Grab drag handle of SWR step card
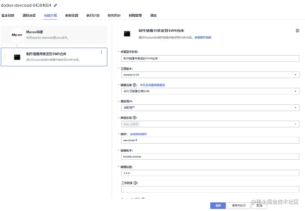Viewport: 305px width, 211px height. coord(5,57)
